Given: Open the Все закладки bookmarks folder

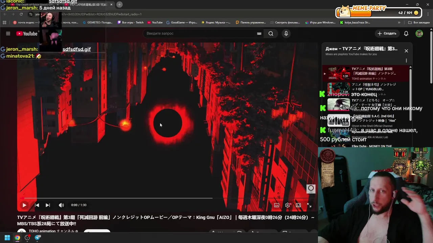Looking at the screenshot, I should point(419,23).
